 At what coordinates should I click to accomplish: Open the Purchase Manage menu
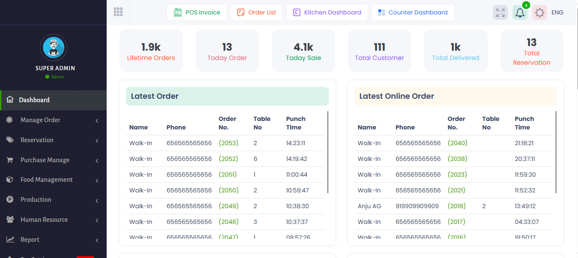(x=53, y=160)
